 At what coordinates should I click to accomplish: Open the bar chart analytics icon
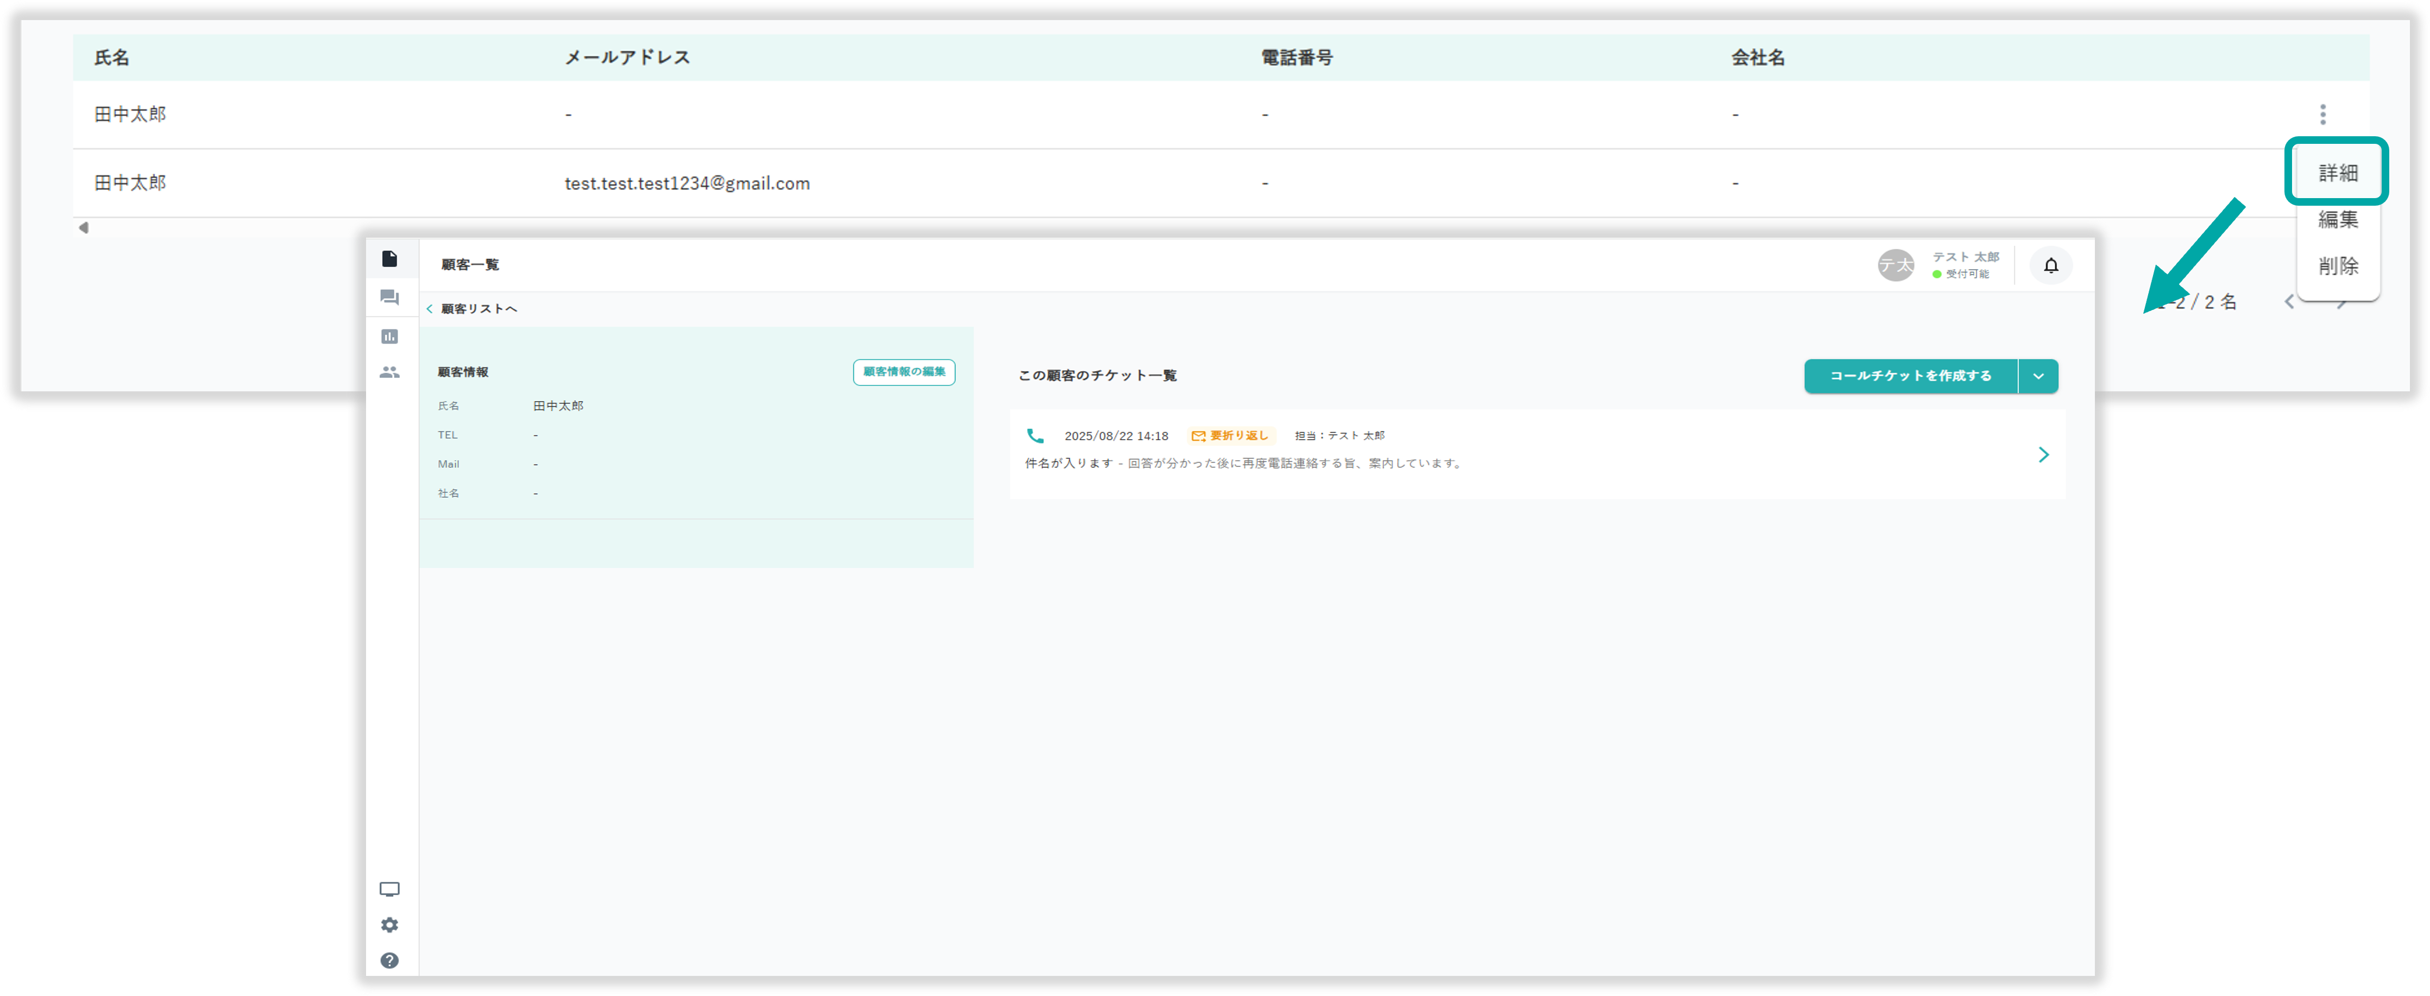click(389, 337)
